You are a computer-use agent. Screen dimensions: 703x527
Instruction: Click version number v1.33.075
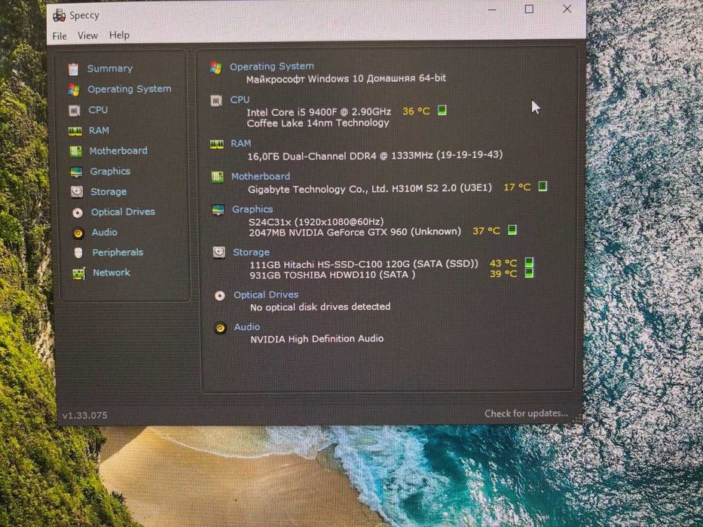[84, 416]
